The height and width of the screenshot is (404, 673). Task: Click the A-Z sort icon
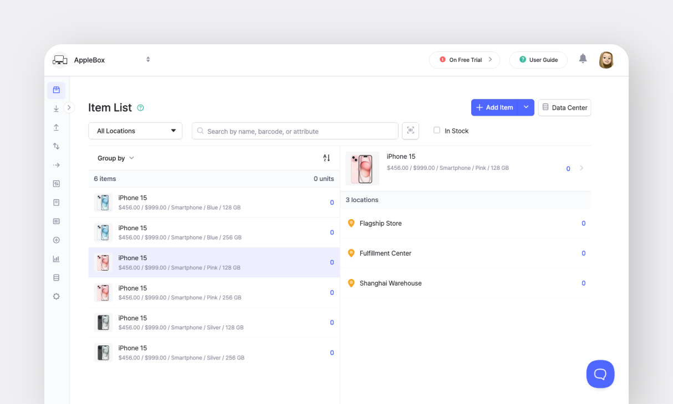pyautogui.click(x=327, y=158)
